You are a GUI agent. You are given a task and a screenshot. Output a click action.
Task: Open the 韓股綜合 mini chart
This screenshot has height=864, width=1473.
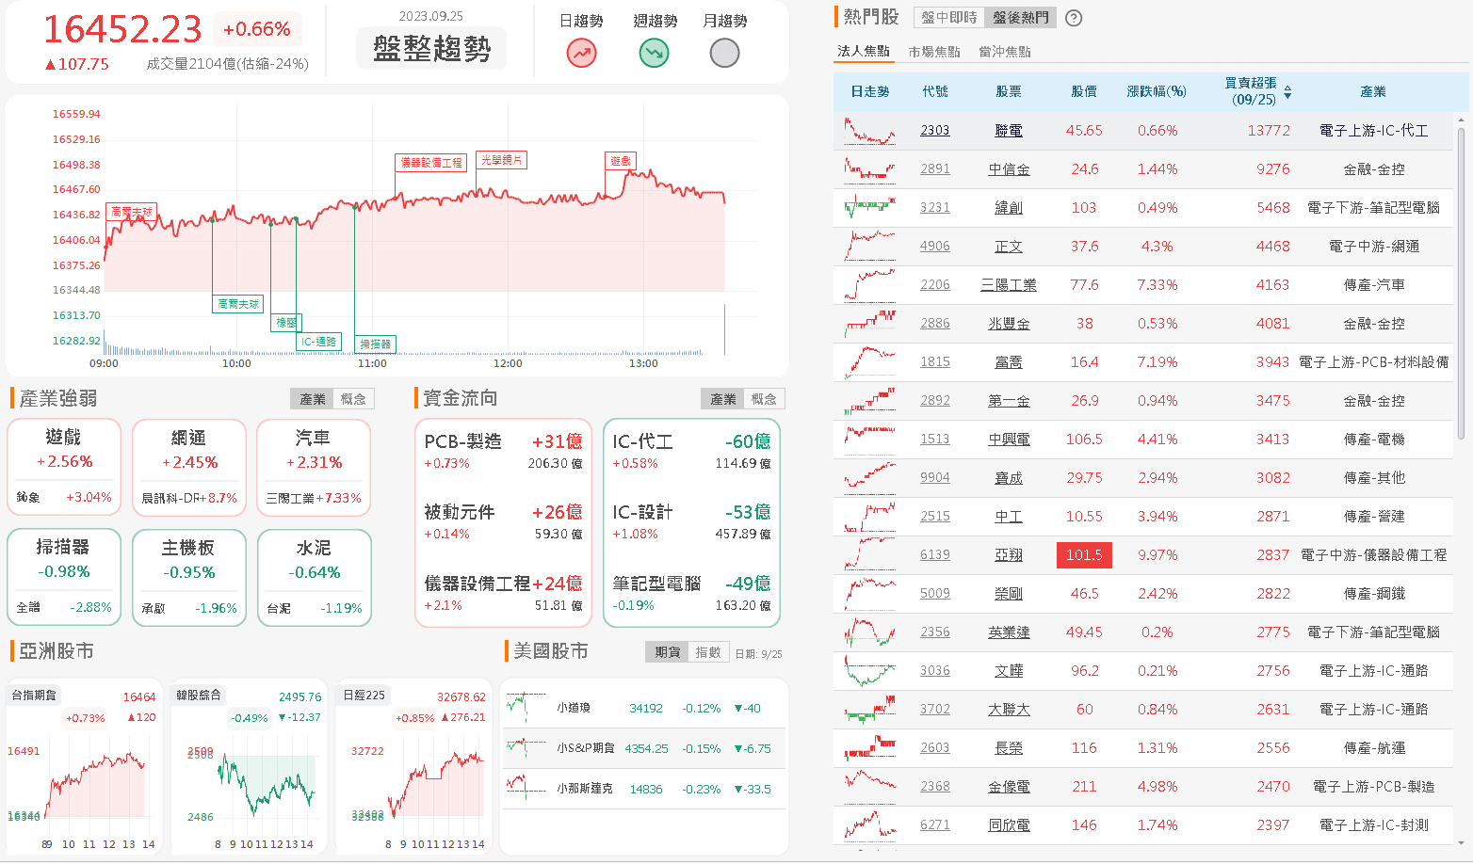tap(250, 766)
